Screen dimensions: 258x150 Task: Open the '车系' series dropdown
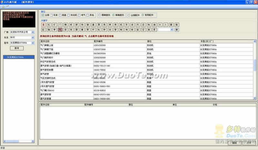pos(33,38)
